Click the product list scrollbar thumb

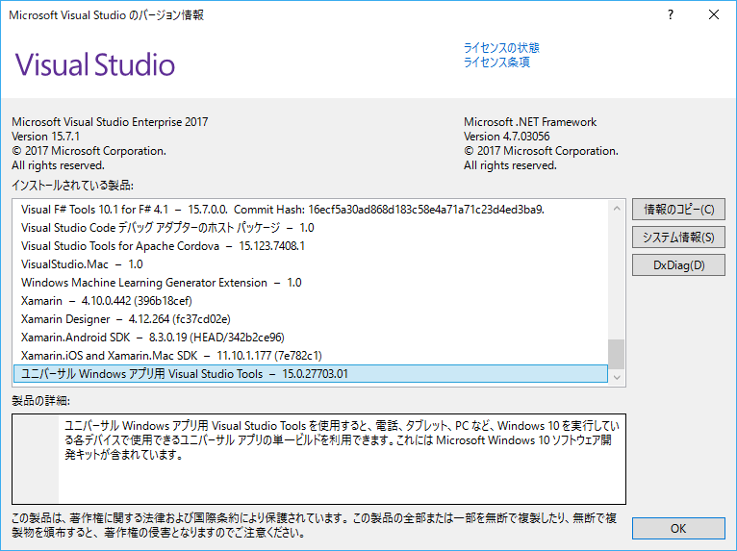click(x=617, y=354)
